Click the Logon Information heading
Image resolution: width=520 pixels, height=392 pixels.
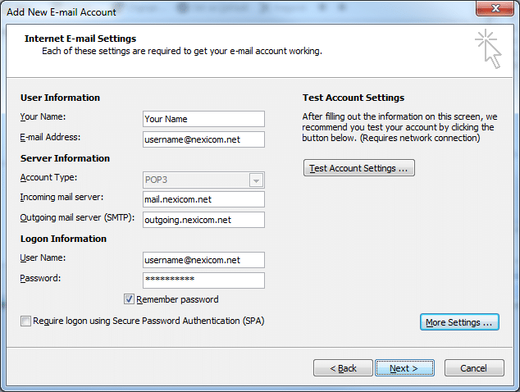pos(63,239)
